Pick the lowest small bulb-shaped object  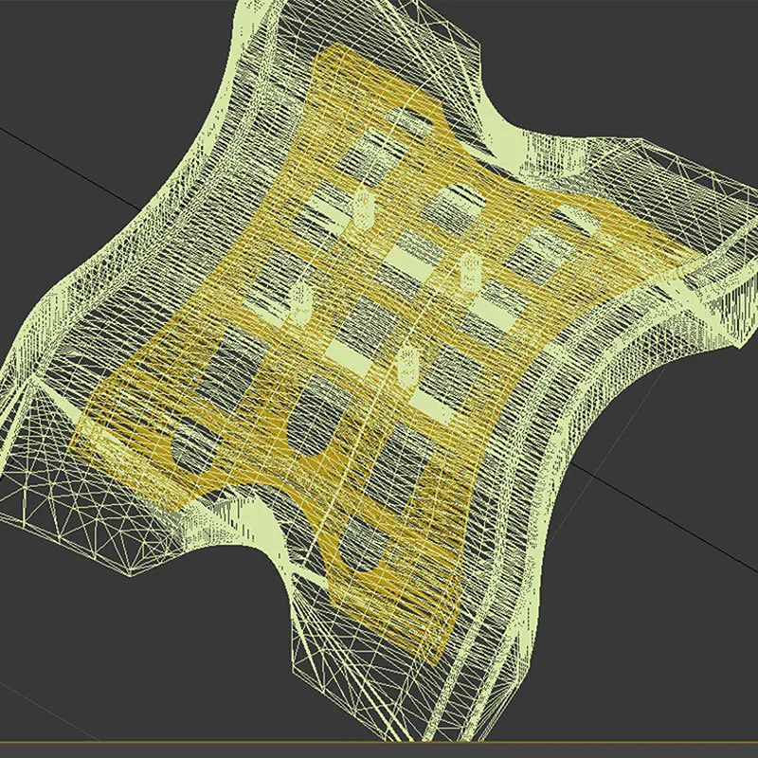[407, 368]
